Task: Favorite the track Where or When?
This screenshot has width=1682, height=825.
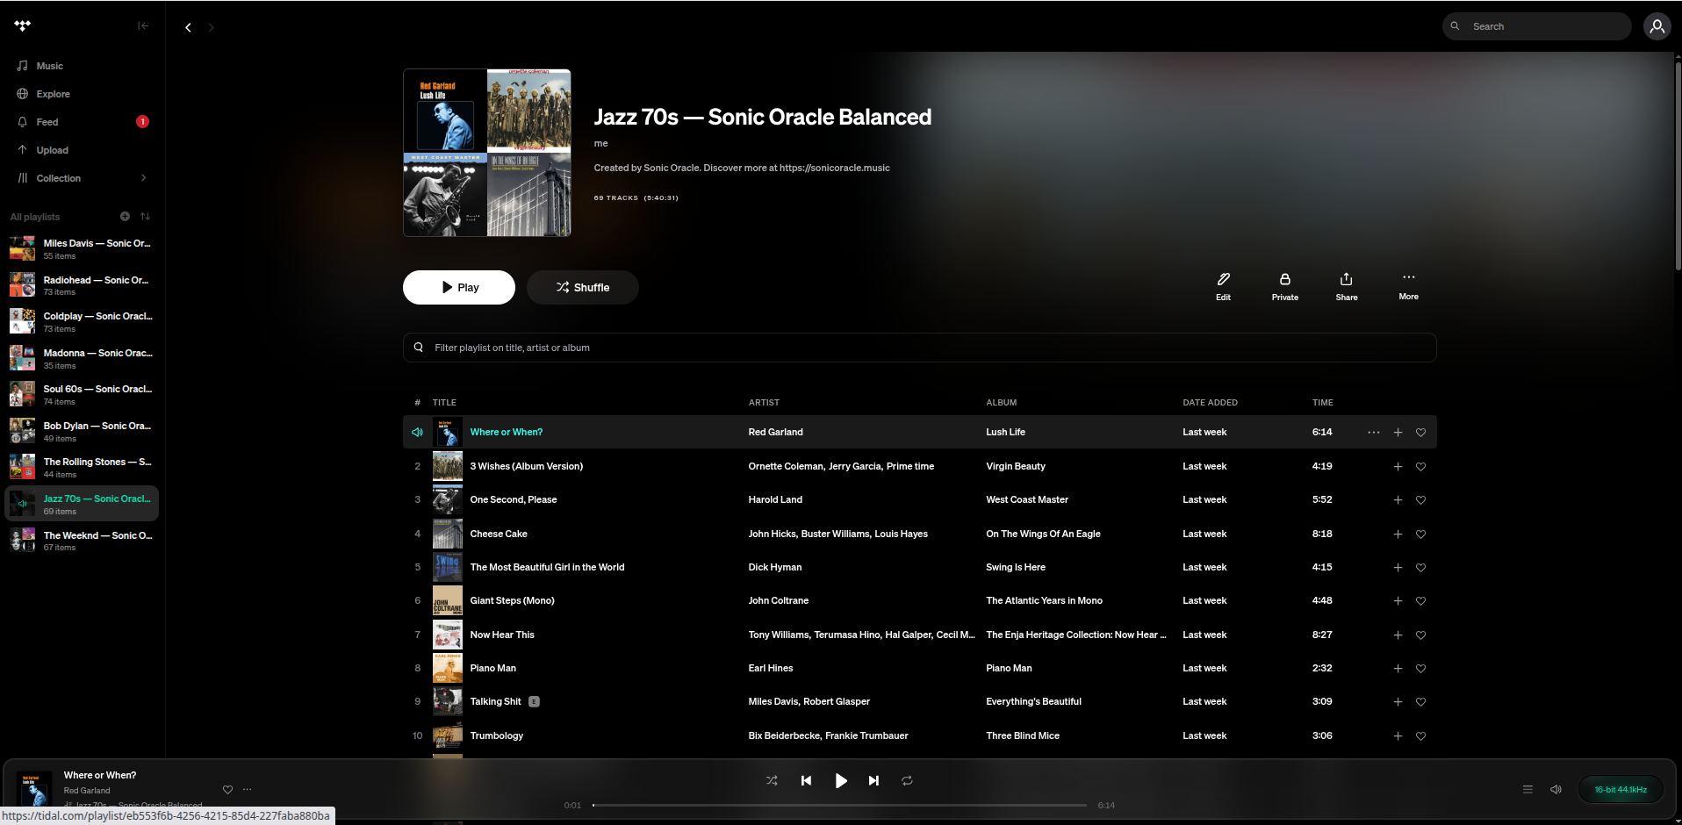Action: (1420, 432)
